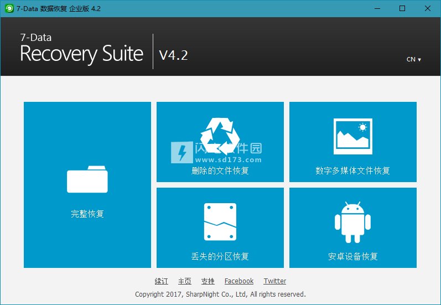Choose 安卓设备恢复 option label
The height and width of the screenshot is (305, 441).
352,256
